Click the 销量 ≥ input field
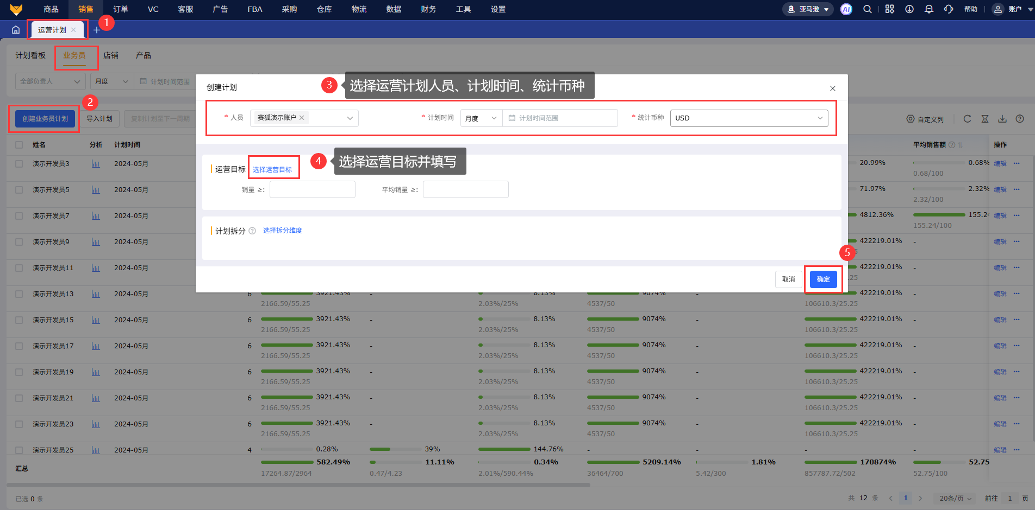Viewport: 1035px width, 510px height. click(x=313, y=189)
